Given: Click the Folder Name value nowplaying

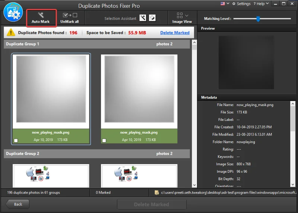Looking at the screenshot, I should click(x=246, y=142).
